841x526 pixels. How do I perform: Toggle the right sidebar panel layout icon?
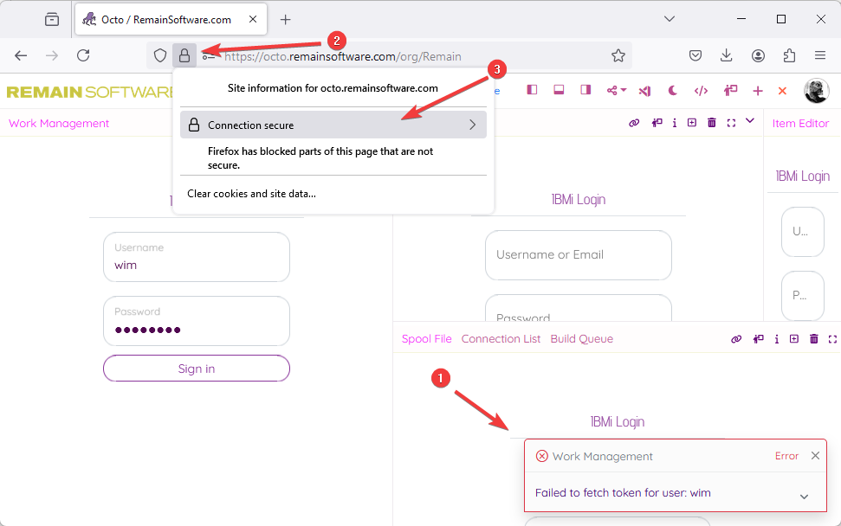pos(585,90)
